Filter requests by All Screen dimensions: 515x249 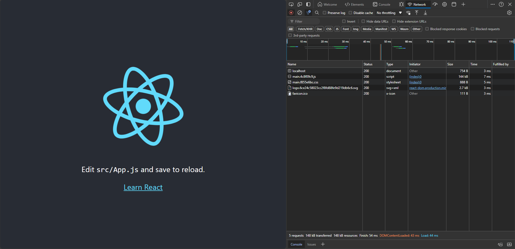point(291,29)
